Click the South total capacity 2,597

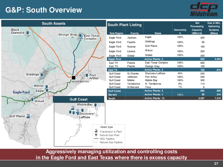point(201,98)
